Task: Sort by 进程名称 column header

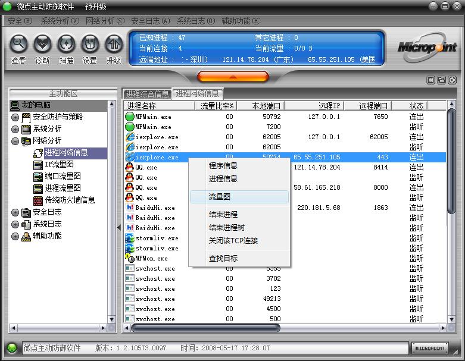Action: point(159,106)
